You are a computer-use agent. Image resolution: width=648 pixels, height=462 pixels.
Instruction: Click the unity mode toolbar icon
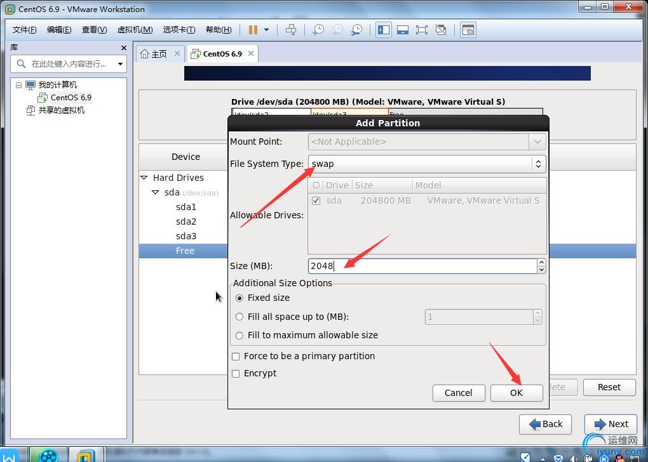441,30
